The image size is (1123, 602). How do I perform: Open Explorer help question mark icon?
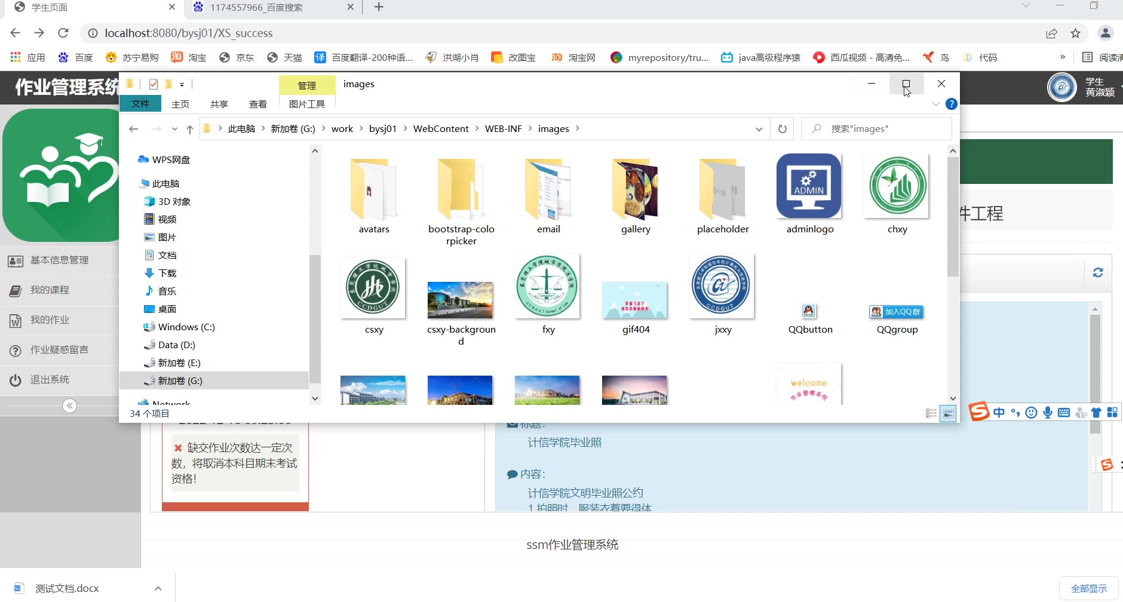(x=952, y=104)
